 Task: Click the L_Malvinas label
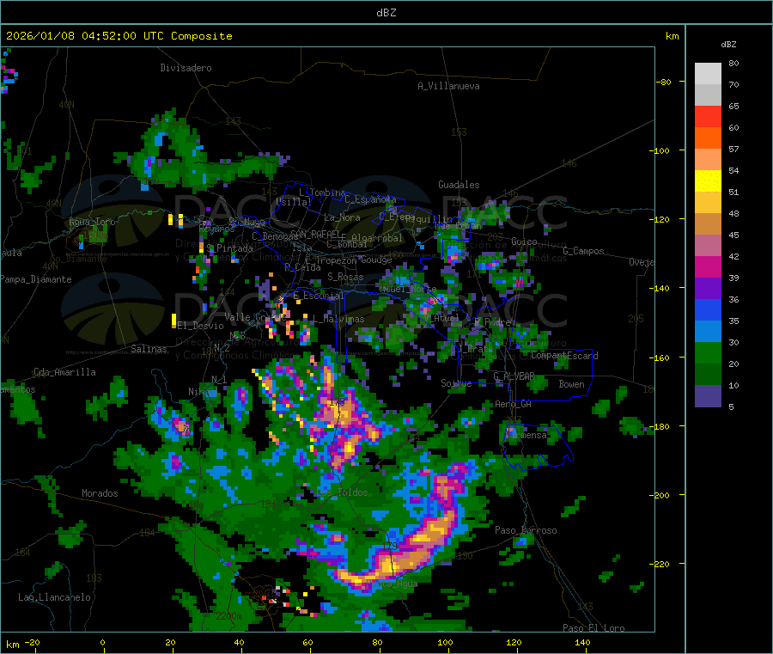click(338, 319)
